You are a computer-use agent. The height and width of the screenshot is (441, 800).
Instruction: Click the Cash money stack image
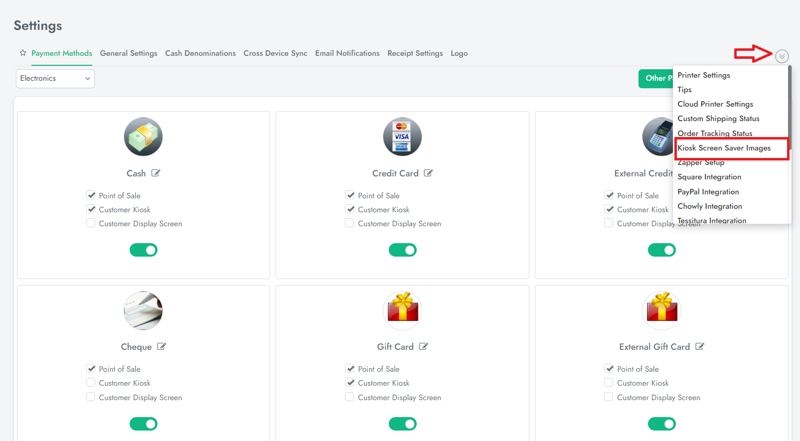[143, 137]
